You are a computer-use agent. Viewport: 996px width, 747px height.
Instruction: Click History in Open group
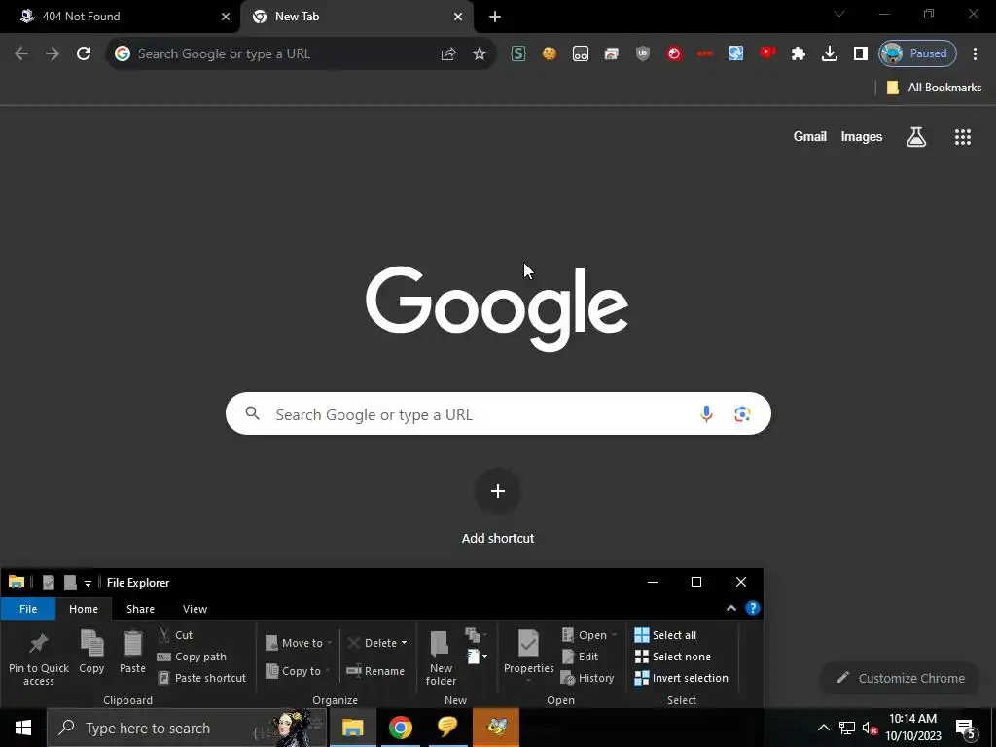point(587,678)
